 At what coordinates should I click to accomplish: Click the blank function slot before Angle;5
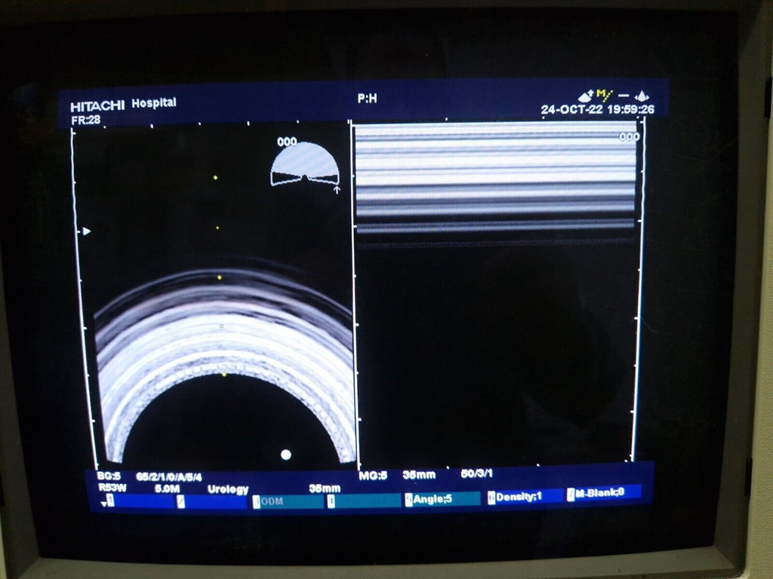[x=364, y=501]
